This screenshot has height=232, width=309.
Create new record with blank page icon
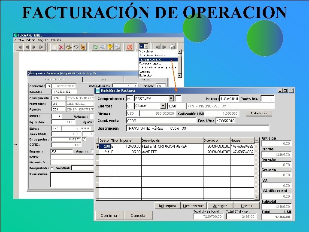click(x=54, y=47)
